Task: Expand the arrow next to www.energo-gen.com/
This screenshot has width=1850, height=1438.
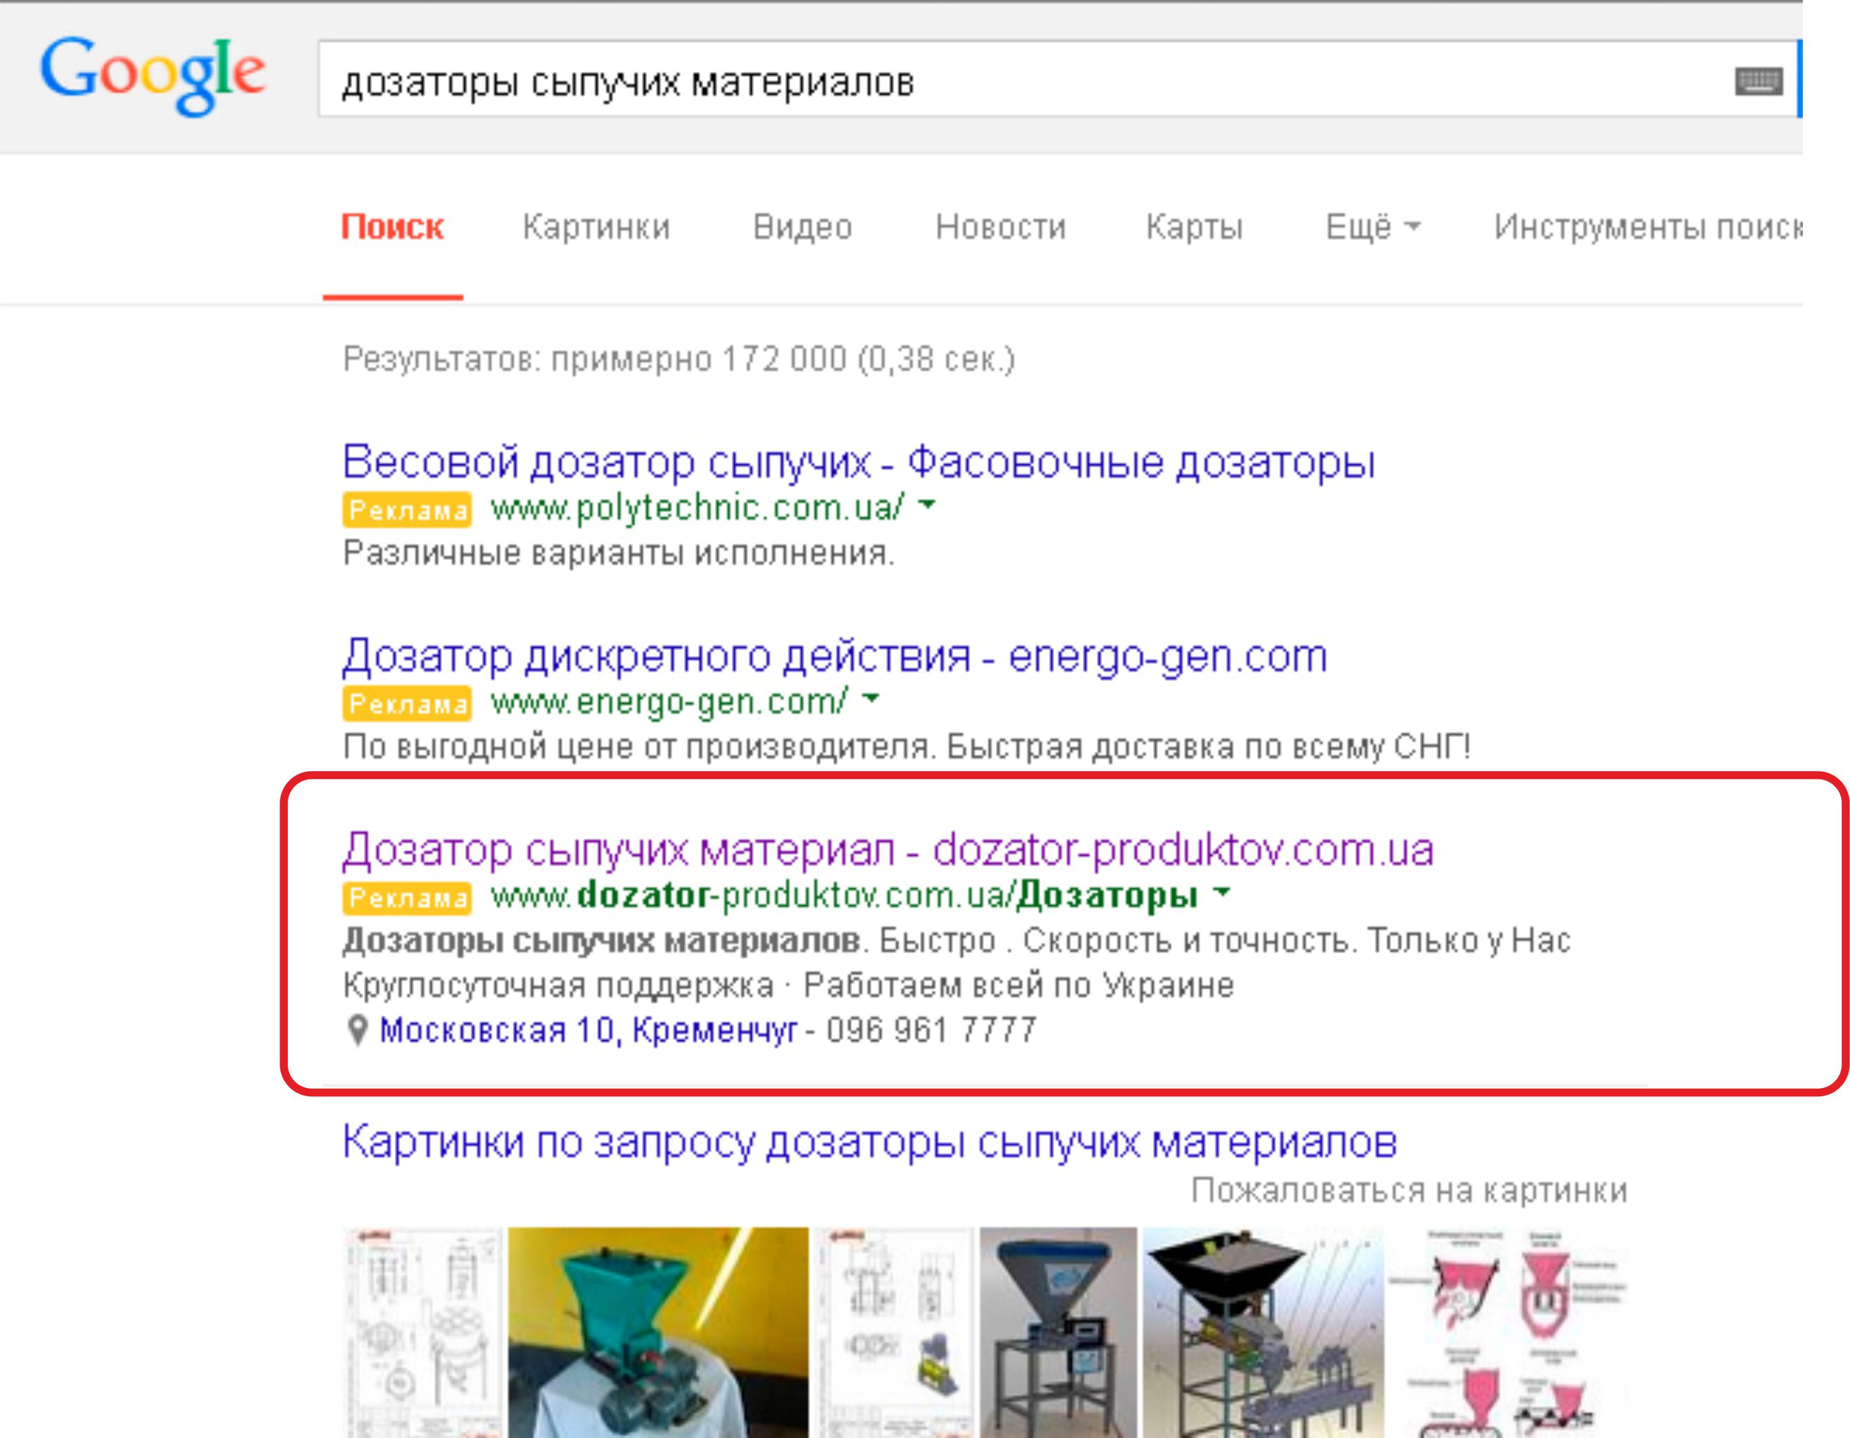Action: click(x=871, y=699)
